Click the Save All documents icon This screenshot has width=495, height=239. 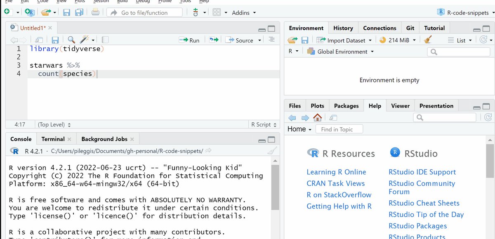point(80,12)
